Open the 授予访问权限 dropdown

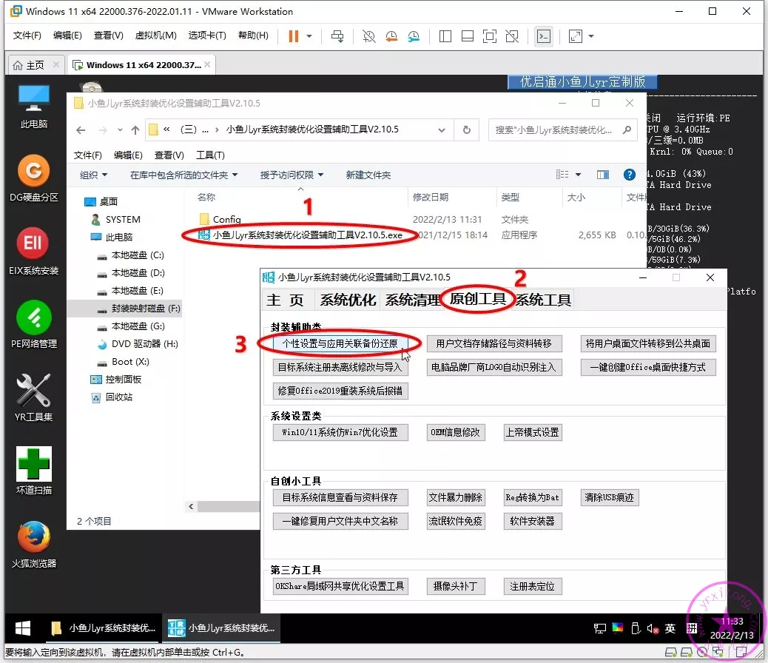click(x=292, y=175)
